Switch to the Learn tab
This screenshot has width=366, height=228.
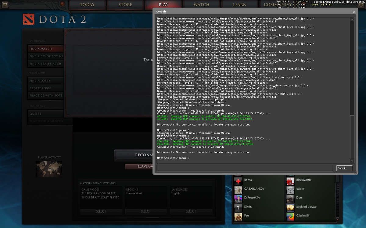pyautogui.click(x=240, y=5)
